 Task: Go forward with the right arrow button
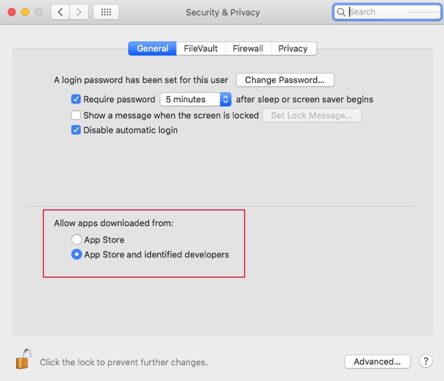click(79, 12)
